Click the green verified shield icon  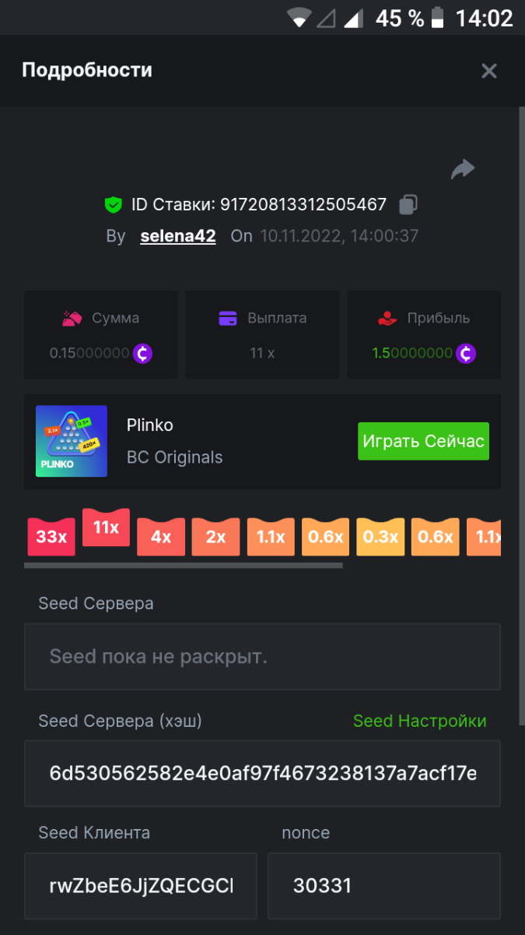[114, 205]
